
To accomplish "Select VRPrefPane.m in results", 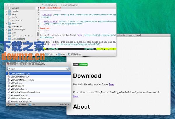I will point(38,86).
